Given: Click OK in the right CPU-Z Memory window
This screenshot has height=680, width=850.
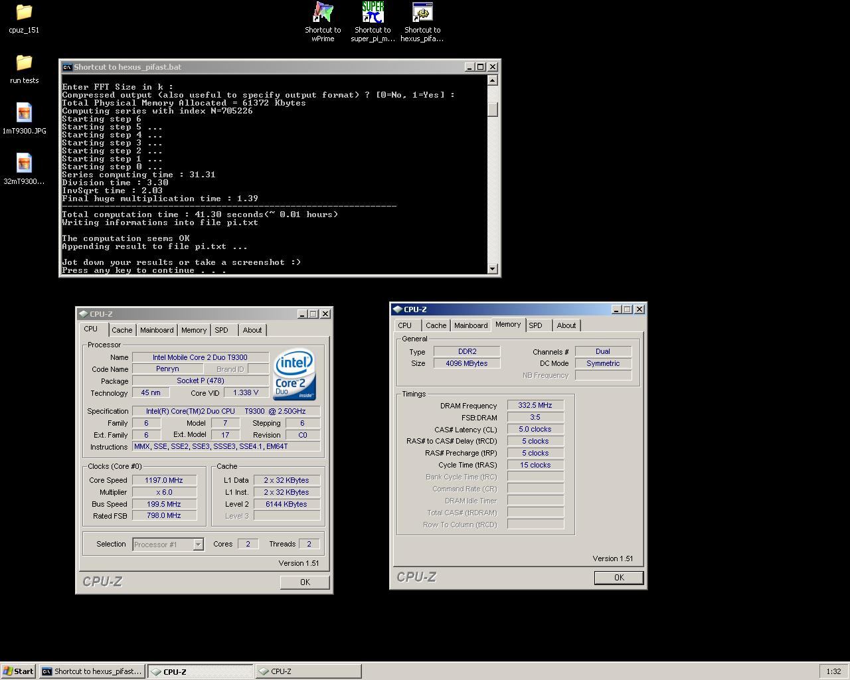Looking at the screenshot, I should coord(619,578).
